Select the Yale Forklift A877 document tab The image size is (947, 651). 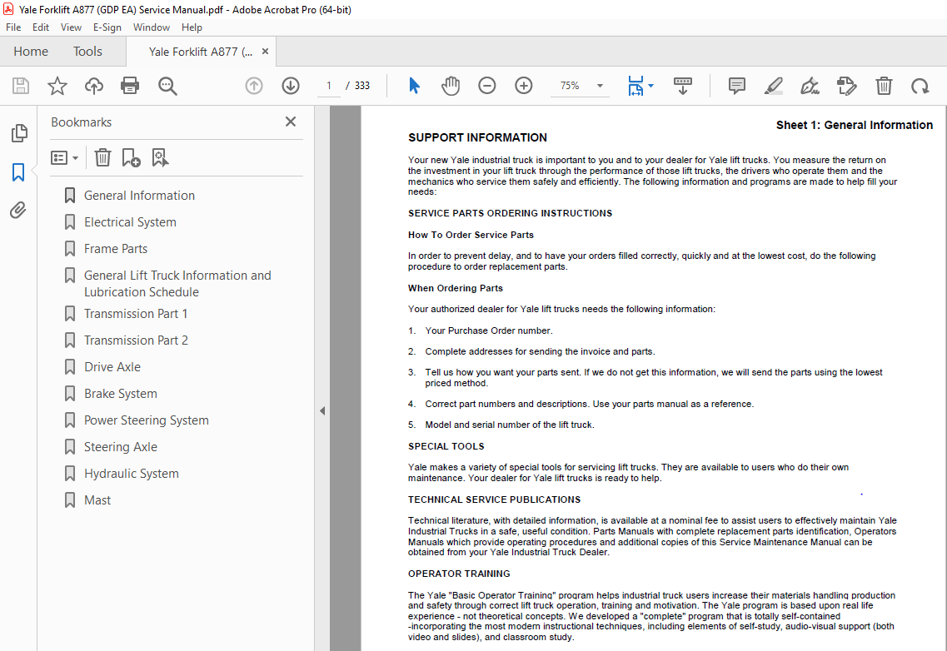[200, 52]
